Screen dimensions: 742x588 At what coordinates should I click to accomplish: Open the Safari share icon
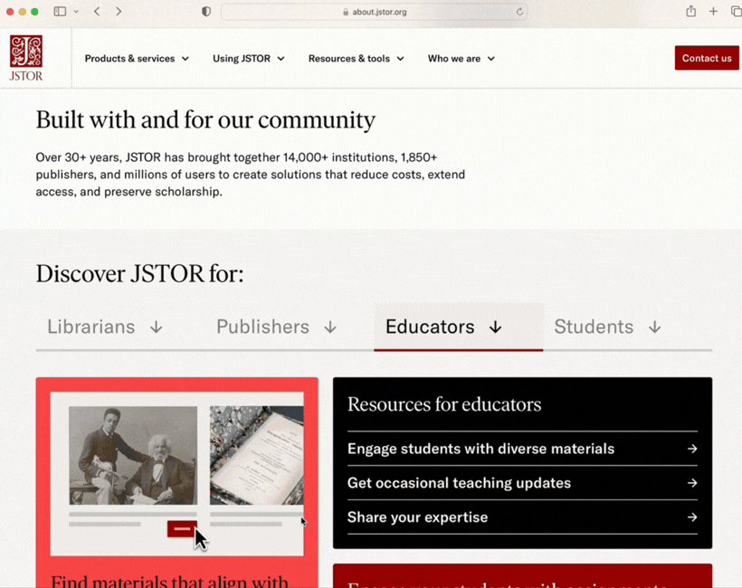pyautogui.click(x=691, y=11)
